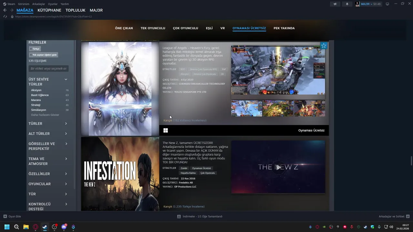Image resolution: width=413 pixels, height=232 pixels.
Task: Open the Arkadaşlar menu
Action: 39,4
